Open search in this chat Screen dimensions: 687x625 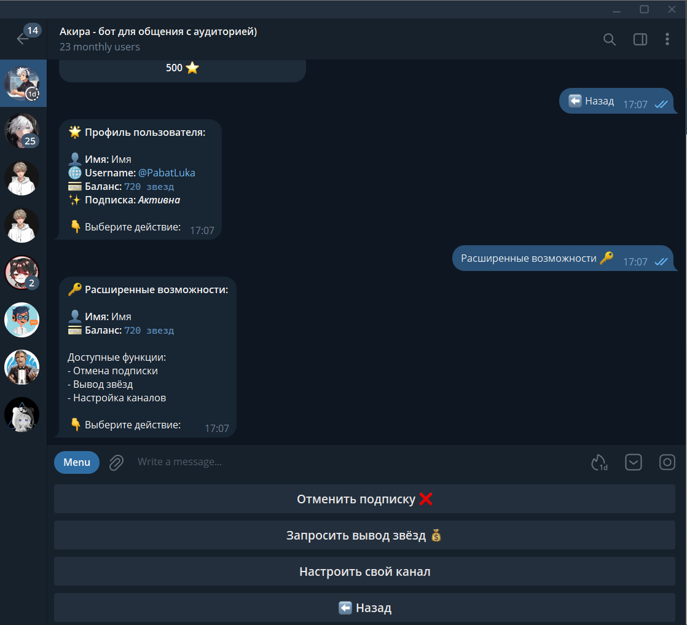pos(609,39)
